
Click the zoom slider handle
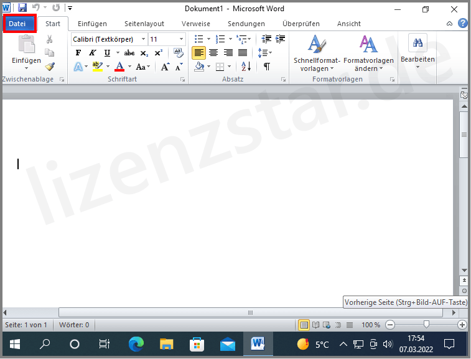(426, 324)
